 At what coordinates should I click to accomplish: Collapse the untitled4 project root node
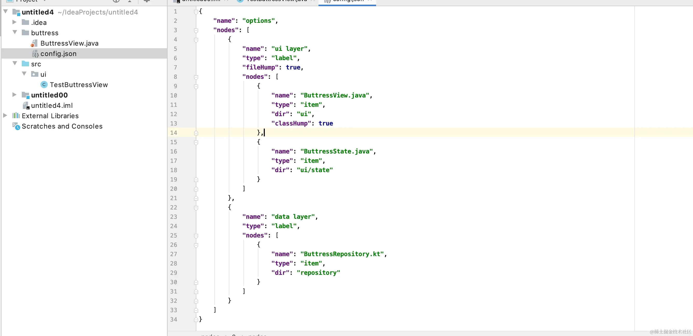(x=5, y=12)
